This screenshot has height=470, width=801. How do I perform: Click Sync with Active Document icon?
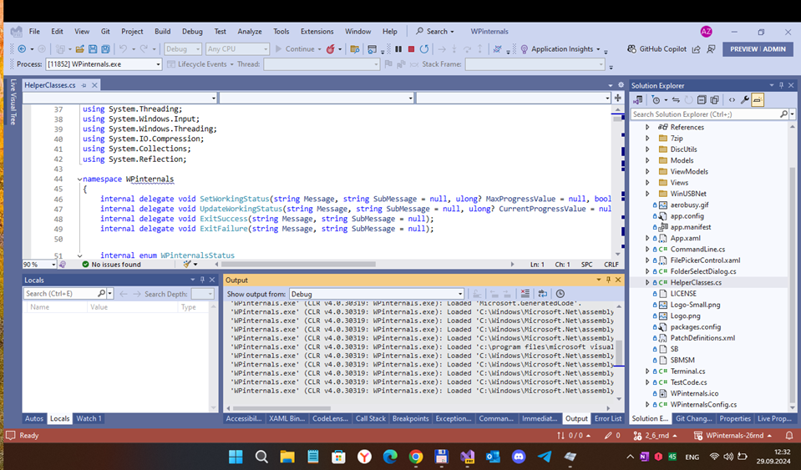click(676, 100)
